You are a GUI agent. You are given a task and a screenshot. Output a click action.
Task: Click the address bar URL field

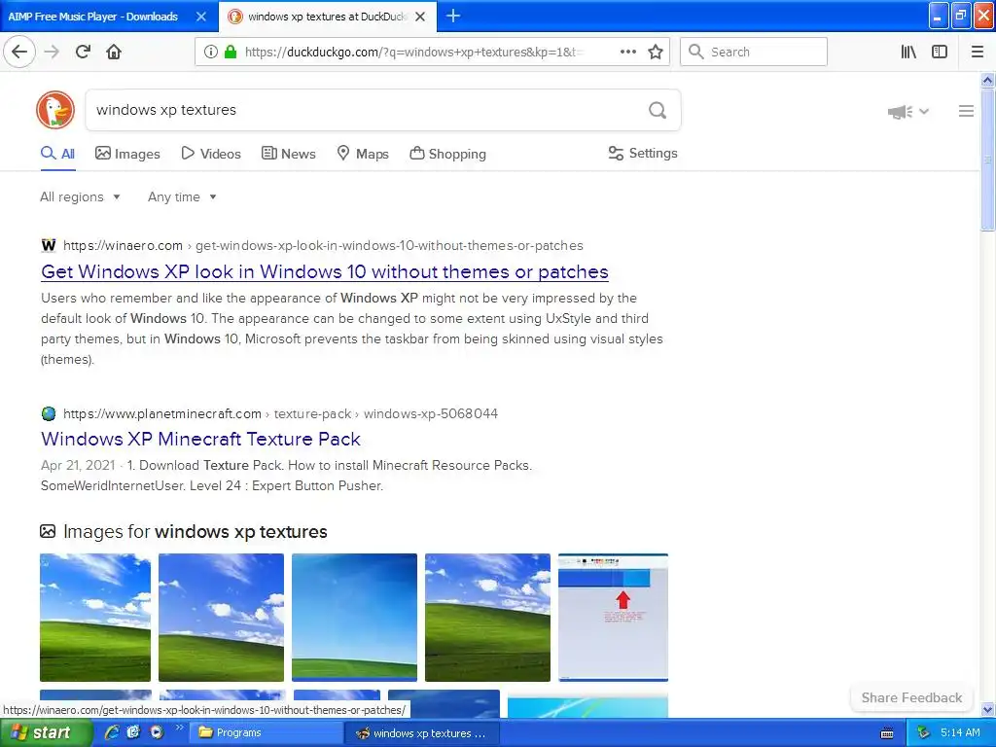tap(412, 53)
